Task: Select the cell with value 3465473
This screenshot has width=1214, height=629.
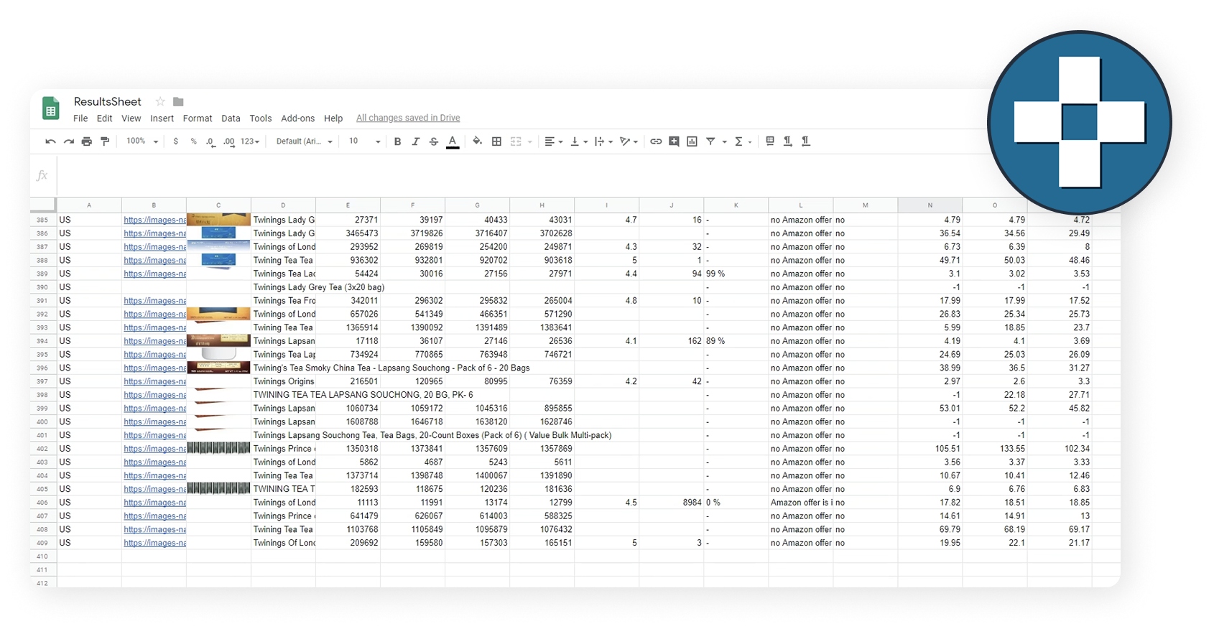Action: point(348,233)
